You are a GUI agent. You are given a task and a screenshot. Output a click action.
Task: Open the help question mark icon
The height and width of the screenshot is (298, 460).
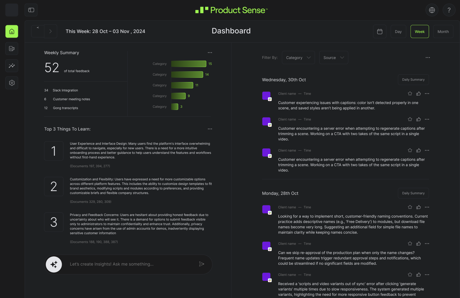[x=449, y=10]
